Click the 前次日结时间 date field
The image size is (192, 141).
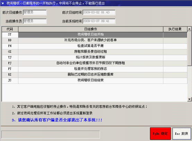[x=99, y=12]
